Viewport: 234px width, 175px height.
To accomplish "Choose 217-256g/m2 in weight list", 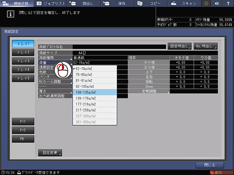I will point(95,110).
